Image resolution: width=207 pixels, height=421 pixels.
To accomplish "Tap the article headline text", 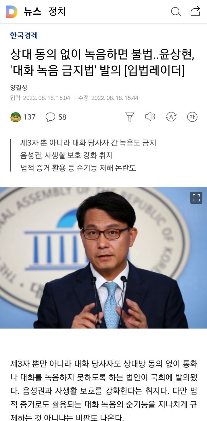I will pos(102,62).
